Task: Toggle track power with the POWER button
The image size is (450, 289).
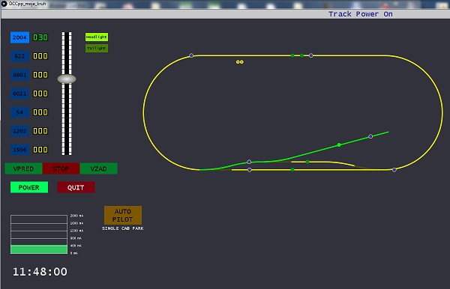Action: [29, 187]
